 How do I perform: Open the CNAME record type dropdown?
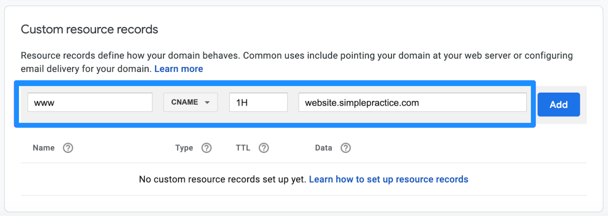point(190,102)
